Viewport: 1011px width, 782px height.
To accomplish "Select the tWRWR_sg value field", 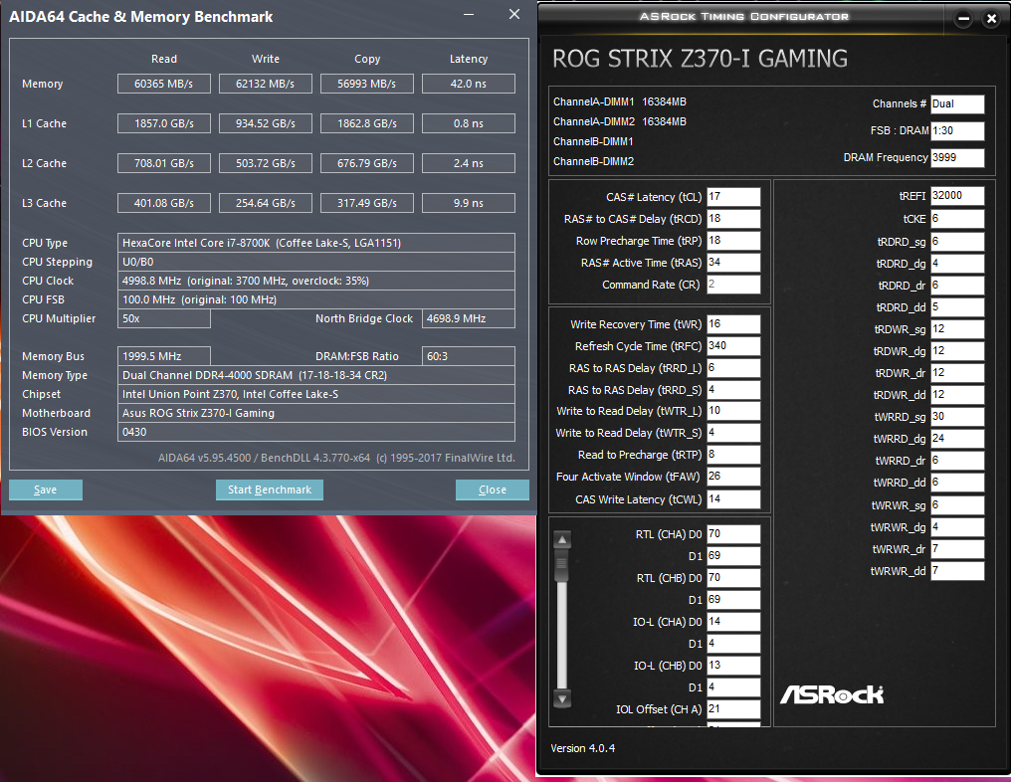I will [x=957, y=505].
